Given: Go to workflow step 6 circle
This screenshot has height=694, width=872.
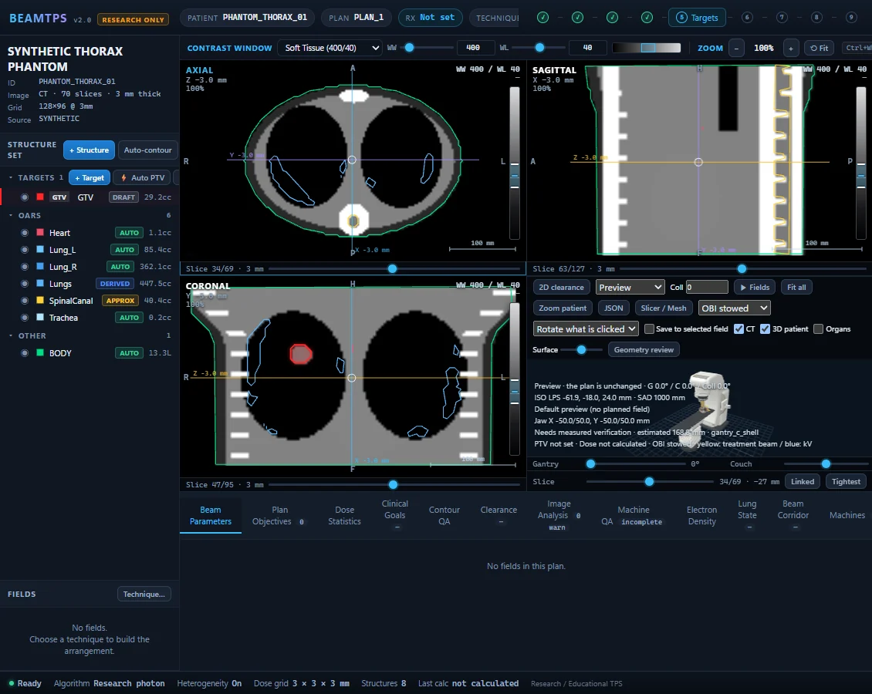Looking at the screenshot, I should click(747, 17).
